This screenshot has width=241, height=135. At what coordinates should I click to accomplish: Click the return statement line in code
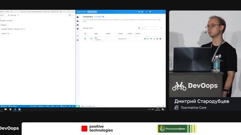click(x=5, y=33)
